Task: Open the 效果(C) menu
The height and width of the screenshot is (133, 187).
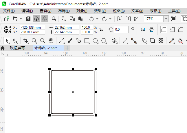Action: click(x=100, y=11)
